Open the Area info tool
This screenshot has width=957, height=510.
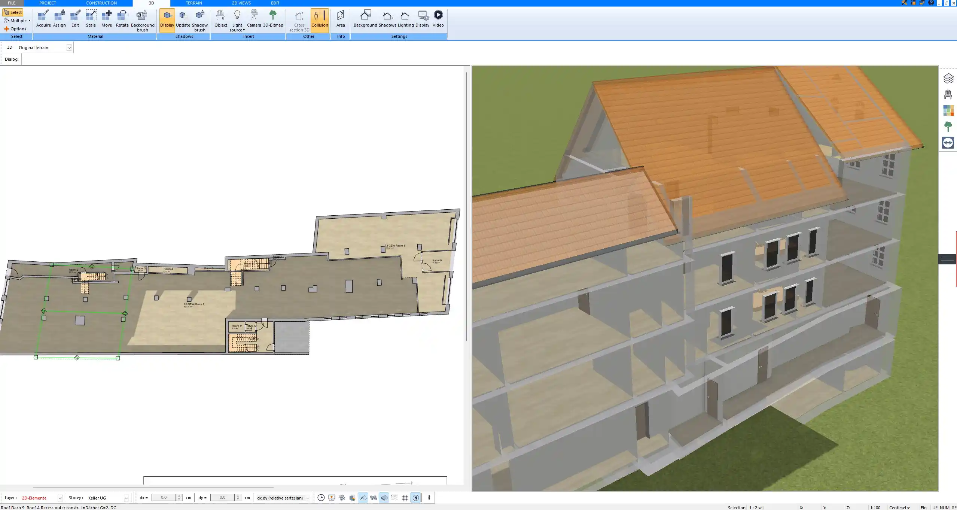(x=341, y=19)
